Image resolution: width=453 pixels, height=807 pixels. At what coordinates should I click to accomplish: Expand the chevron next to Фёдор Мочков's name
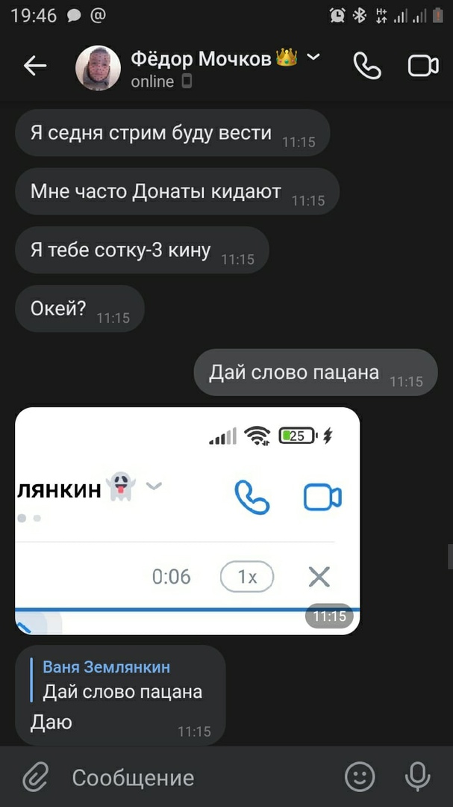tap(313, 57)
